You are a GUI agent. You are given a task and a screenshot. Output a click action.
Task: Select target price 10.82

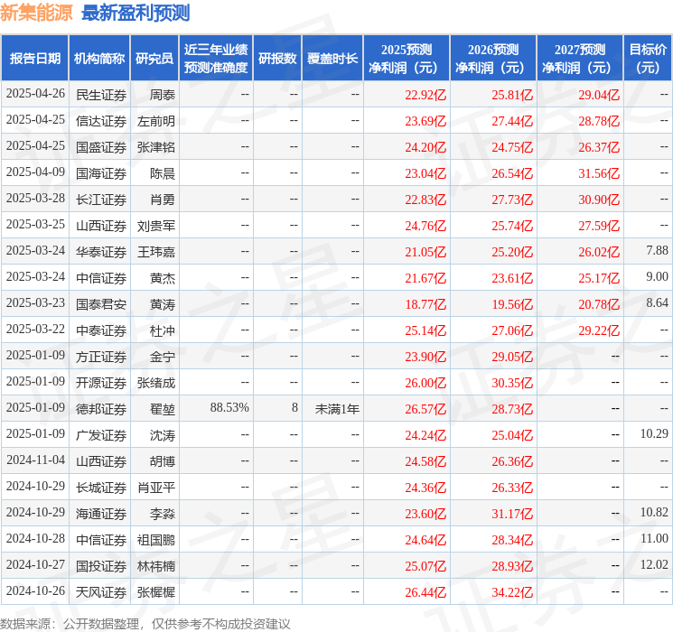click(654, 512)
